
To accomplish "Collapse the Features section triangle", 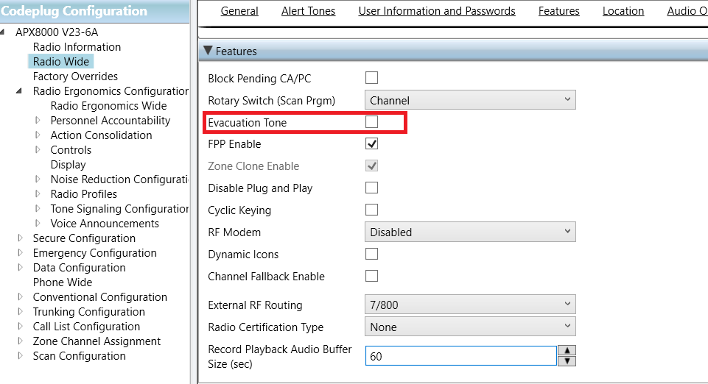I will (208, 51).
